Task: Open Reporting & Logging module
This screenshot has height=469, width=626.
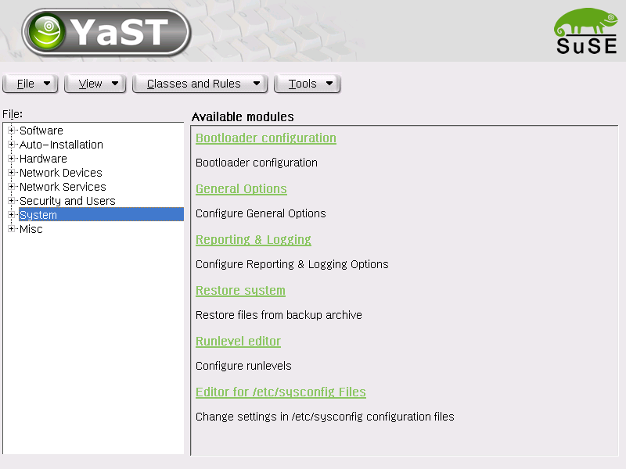Action: pos(253,239)
